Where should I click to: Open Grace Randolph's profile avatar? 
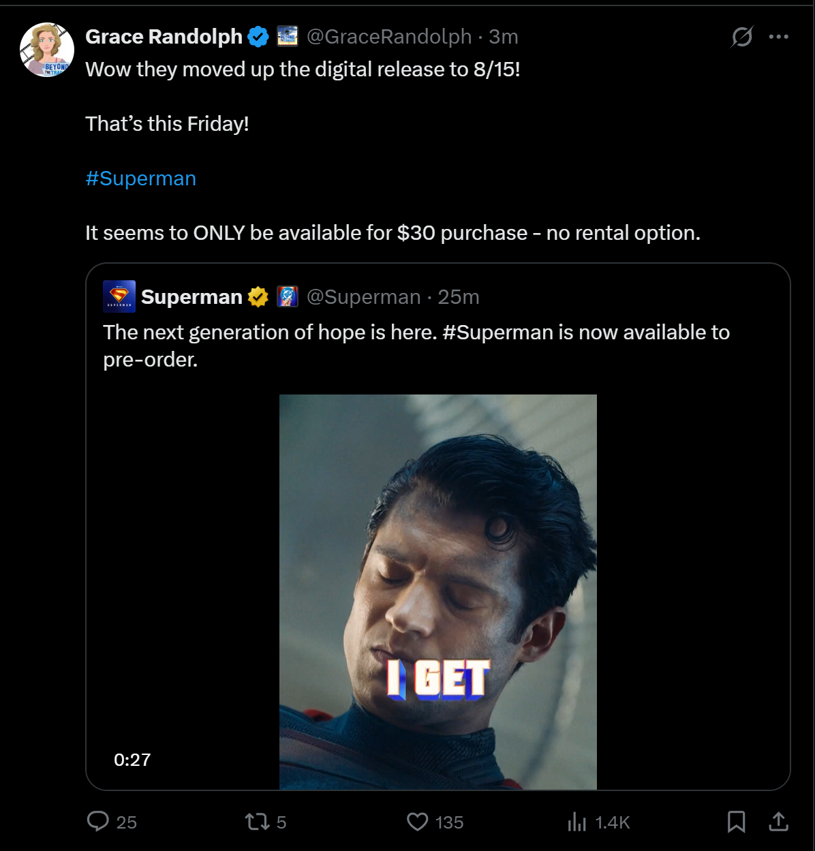pos(47,50)
